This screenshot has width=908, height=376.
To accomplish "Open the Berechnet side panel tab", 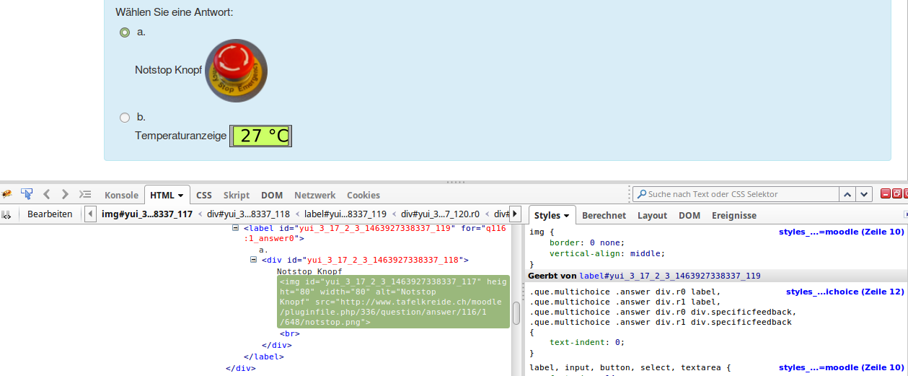I will (604, 215).
